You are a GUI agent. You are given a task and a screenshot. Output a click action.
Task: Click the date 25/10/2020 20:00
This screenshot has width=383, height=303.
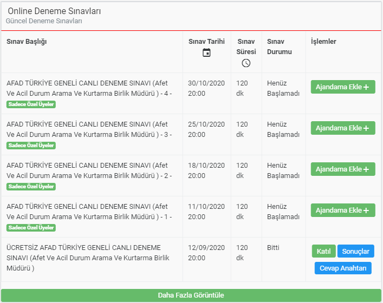(206, 129)
